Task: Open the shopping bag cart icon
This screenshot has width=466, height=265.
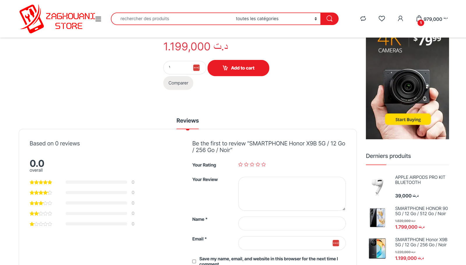Action: (x=419, y=19)
